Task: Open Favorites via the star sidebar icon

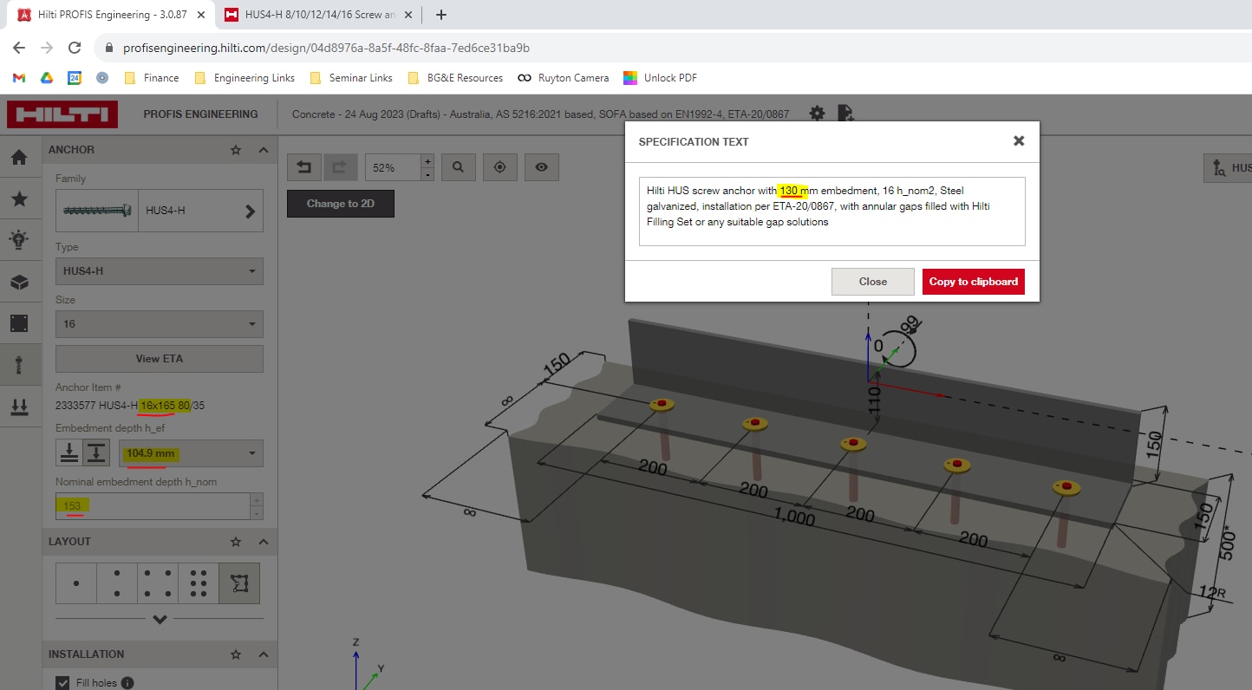Action: (21, 199)
